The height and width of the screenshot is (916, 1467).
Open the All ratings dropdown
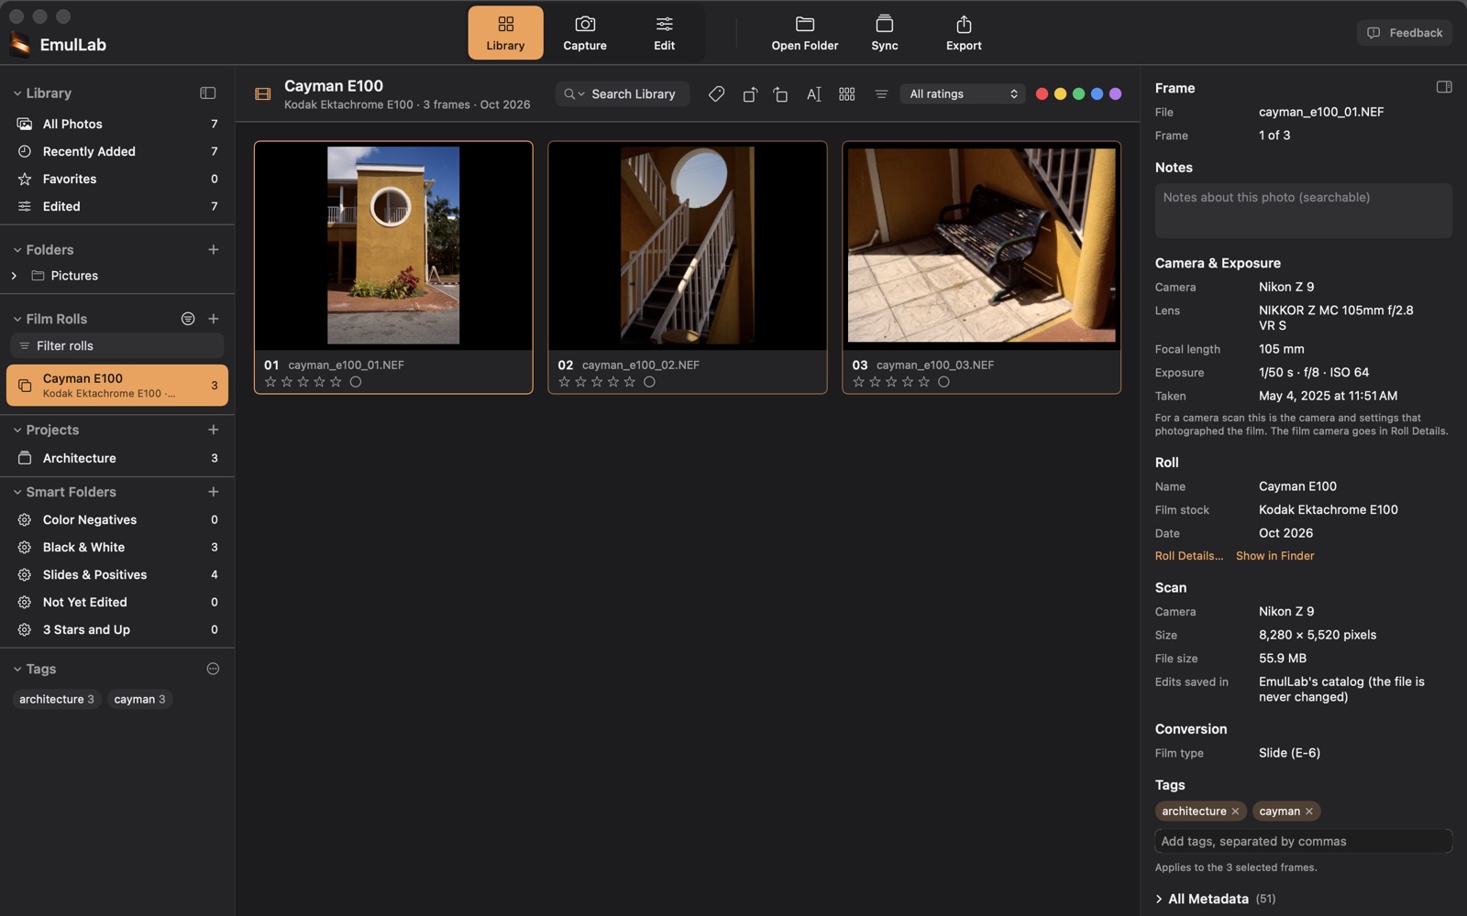point(963,93)
